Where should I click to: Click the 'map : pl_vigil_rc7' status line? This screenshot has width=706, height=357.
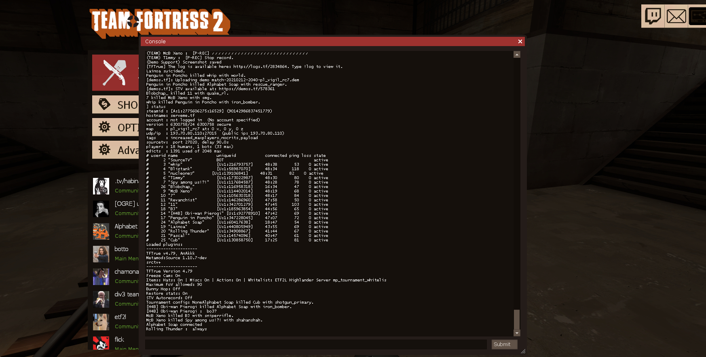[194, 129]
